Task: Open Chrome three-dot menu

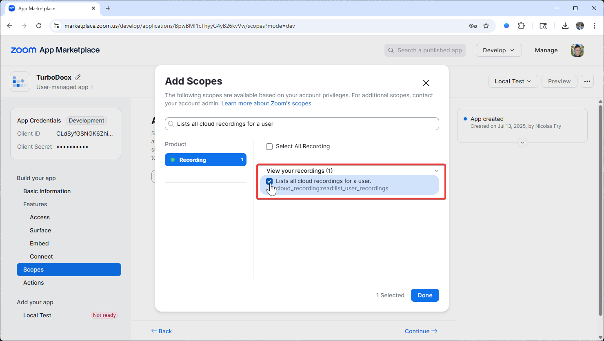Action: (x=595, y=26)
